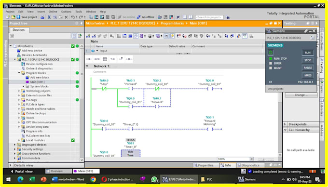Click the Redo arrow in toolbar
This screenshot has height=187, width=328.
click(x=81, y=17)
